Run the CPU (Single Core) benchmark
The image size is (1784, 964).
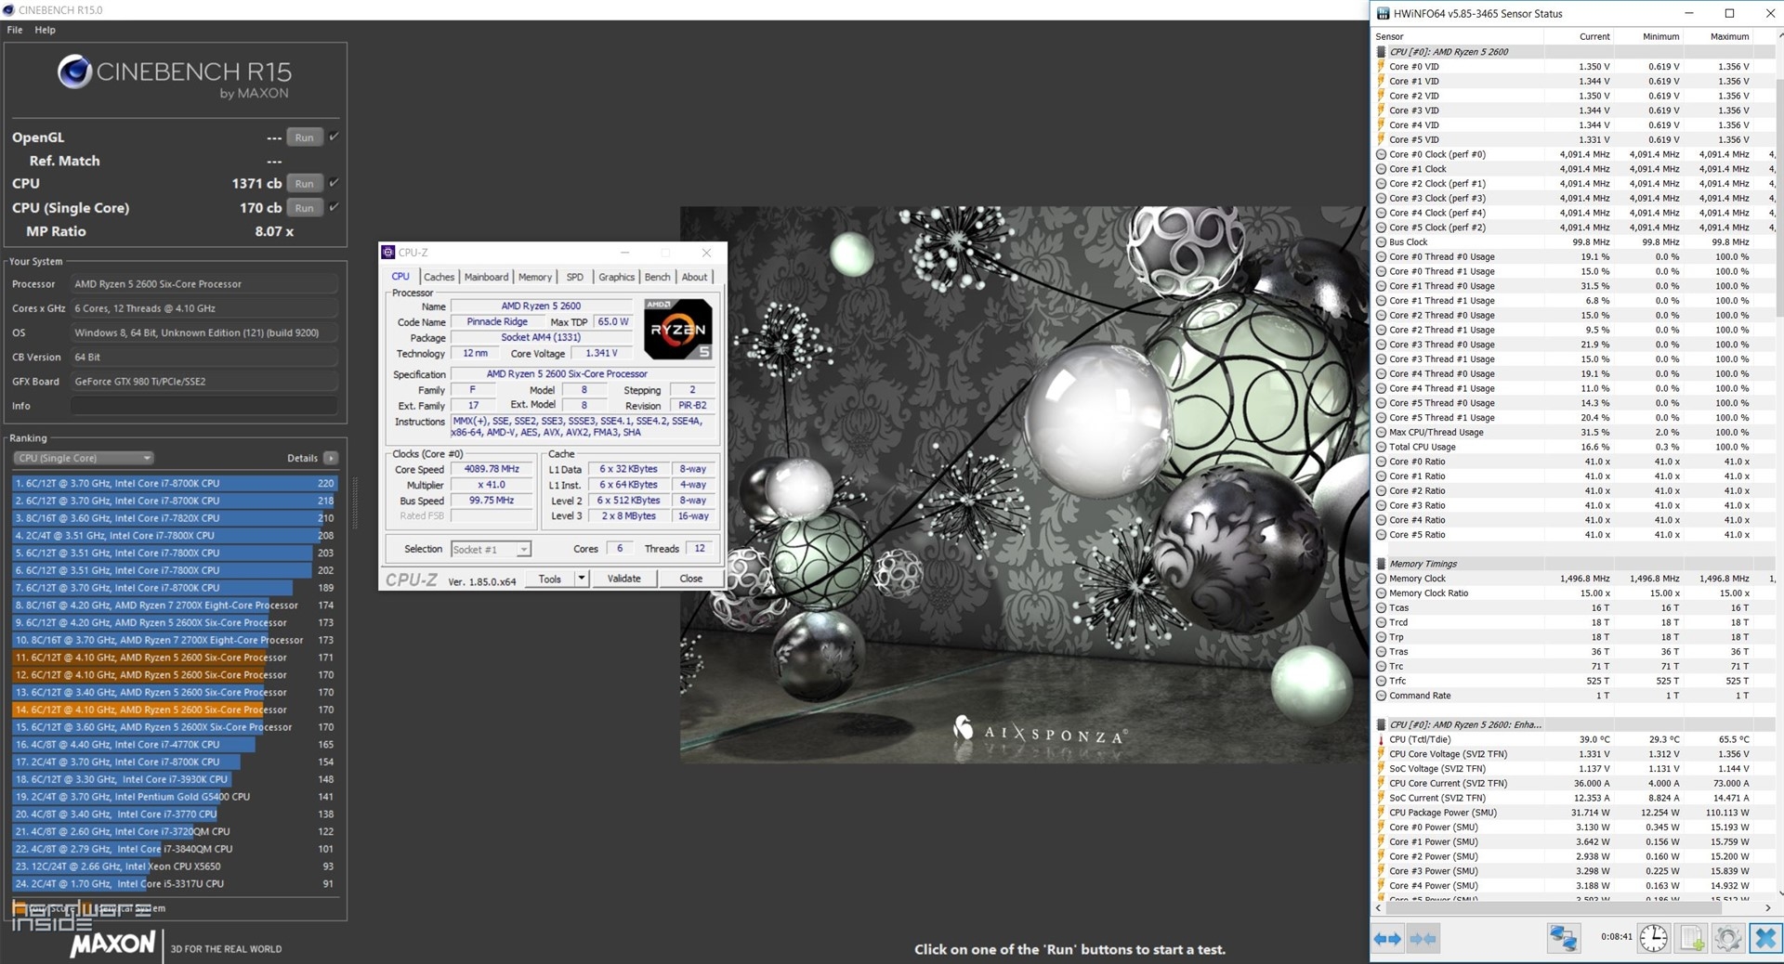click(x=305, y=208)
